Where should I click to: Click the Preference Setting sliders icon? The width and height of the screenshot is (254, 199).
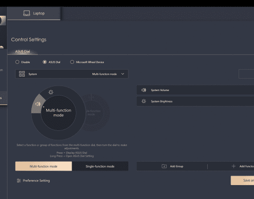coord(19,181)
